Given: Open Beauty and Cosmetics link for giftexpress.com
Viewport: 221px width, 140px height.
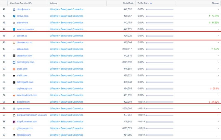Looking at the screenshot, I should pos(72,128).
